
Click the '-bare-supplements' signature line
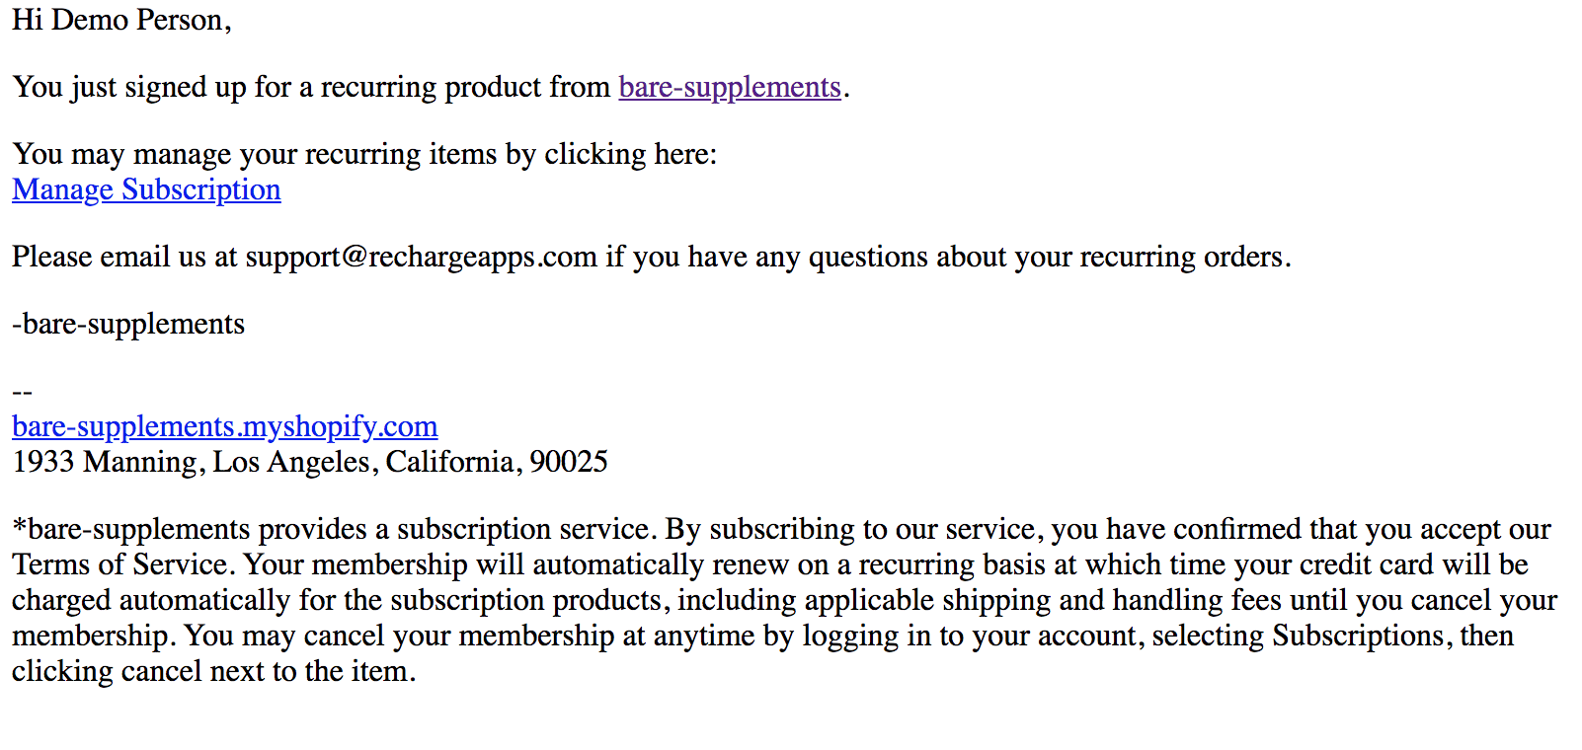128,325
